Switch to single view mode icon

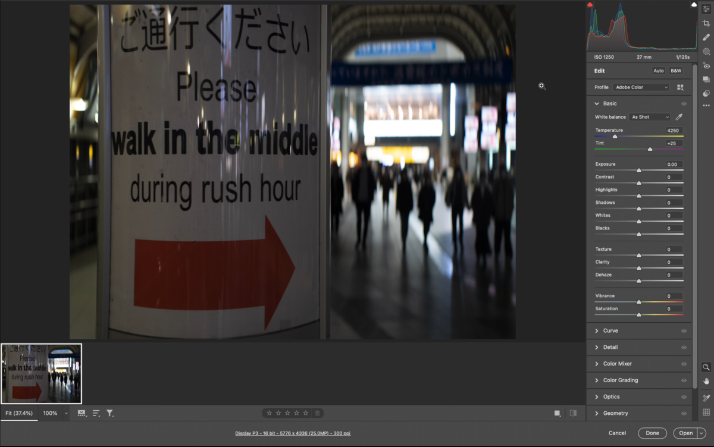tap(557, 413)
